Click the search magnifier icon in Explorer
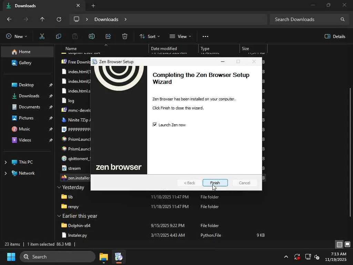Viewport: 353px width, 265px height. tap(342, 19)
